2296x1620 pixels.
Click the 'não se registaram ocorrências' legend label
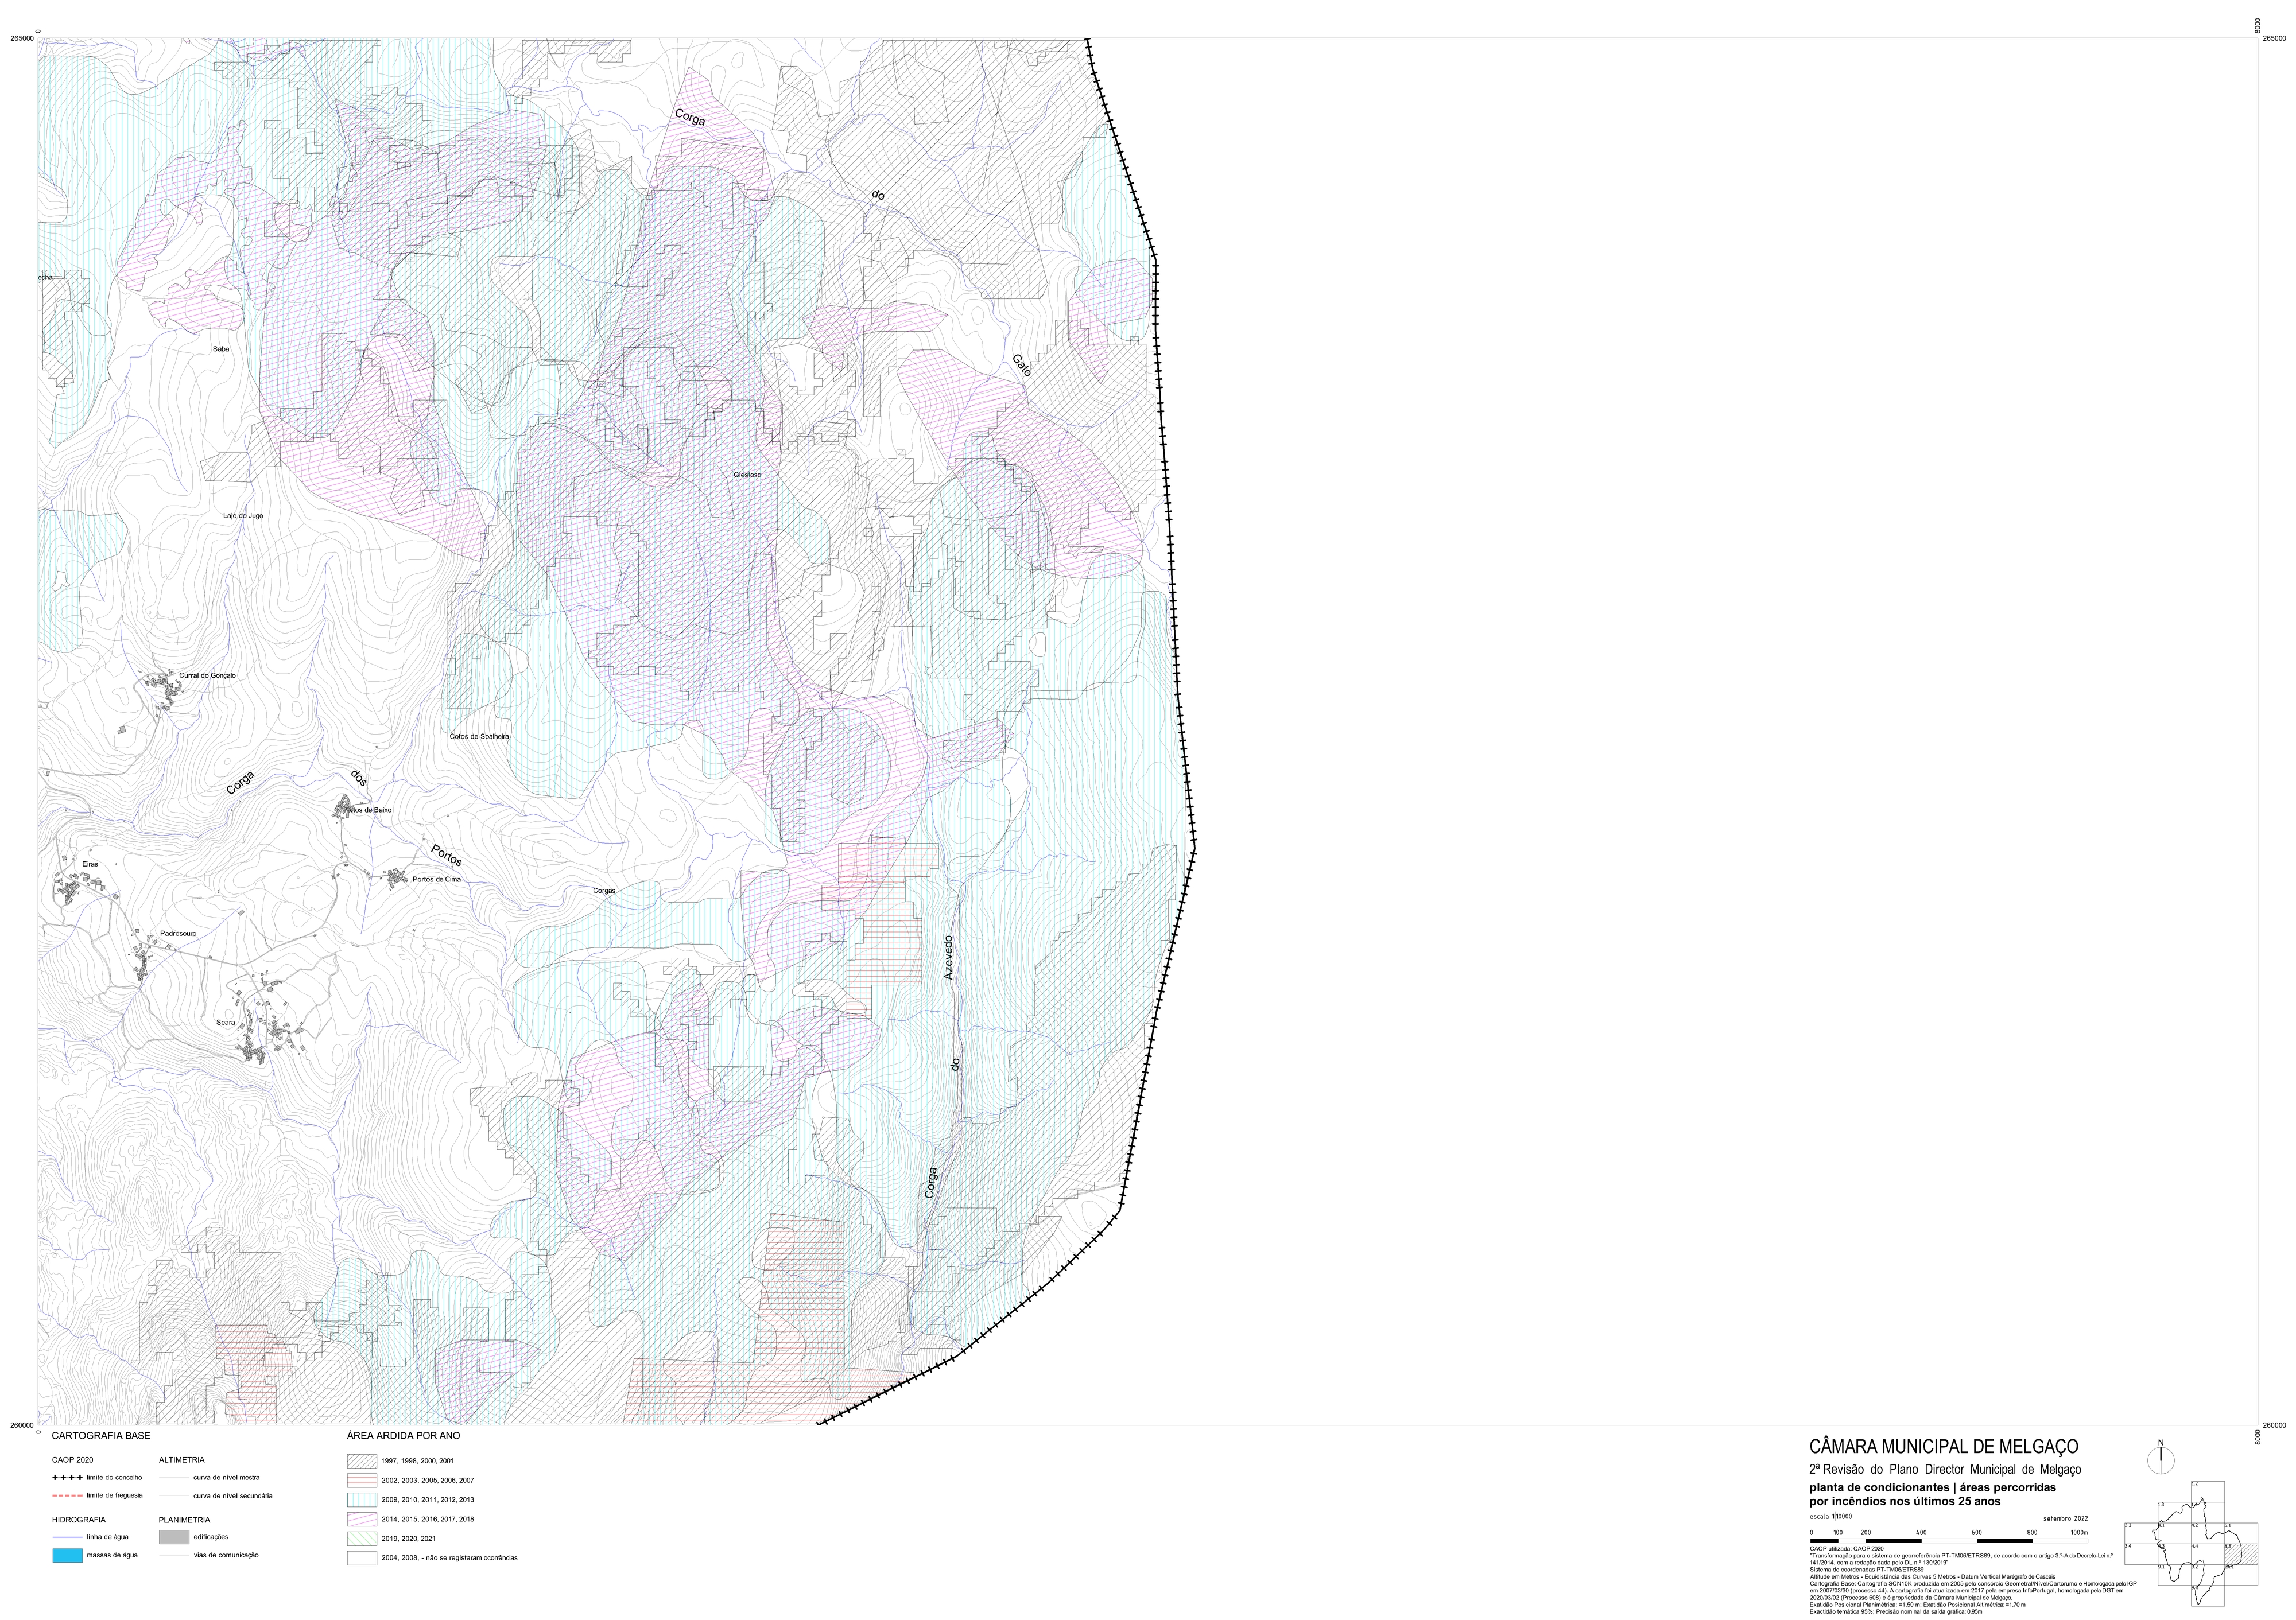click(x=471, y=1558)
